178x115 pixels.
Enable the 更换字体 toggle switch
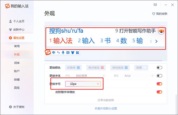click(x=159, y=76)
